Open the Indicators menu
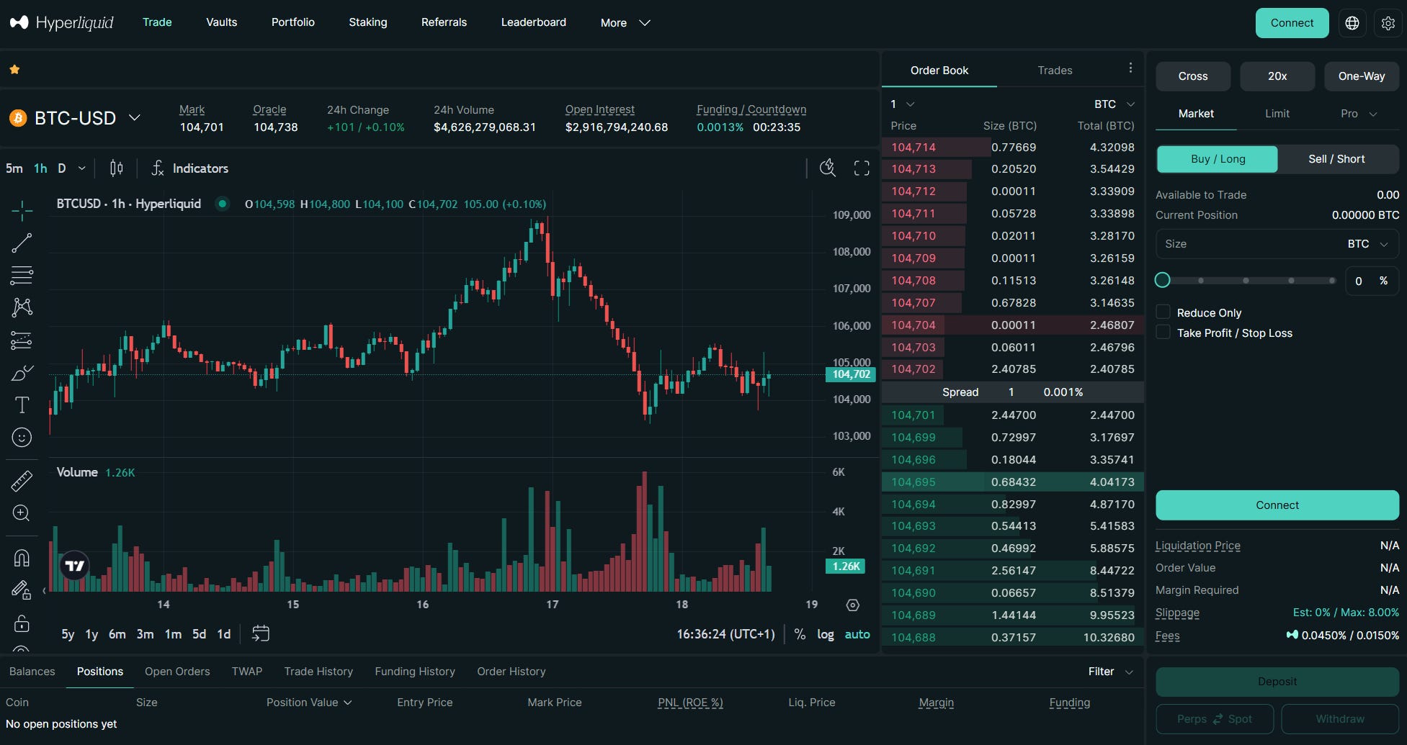The width and height of the screenshot is (1407, 745). [189, 168]
